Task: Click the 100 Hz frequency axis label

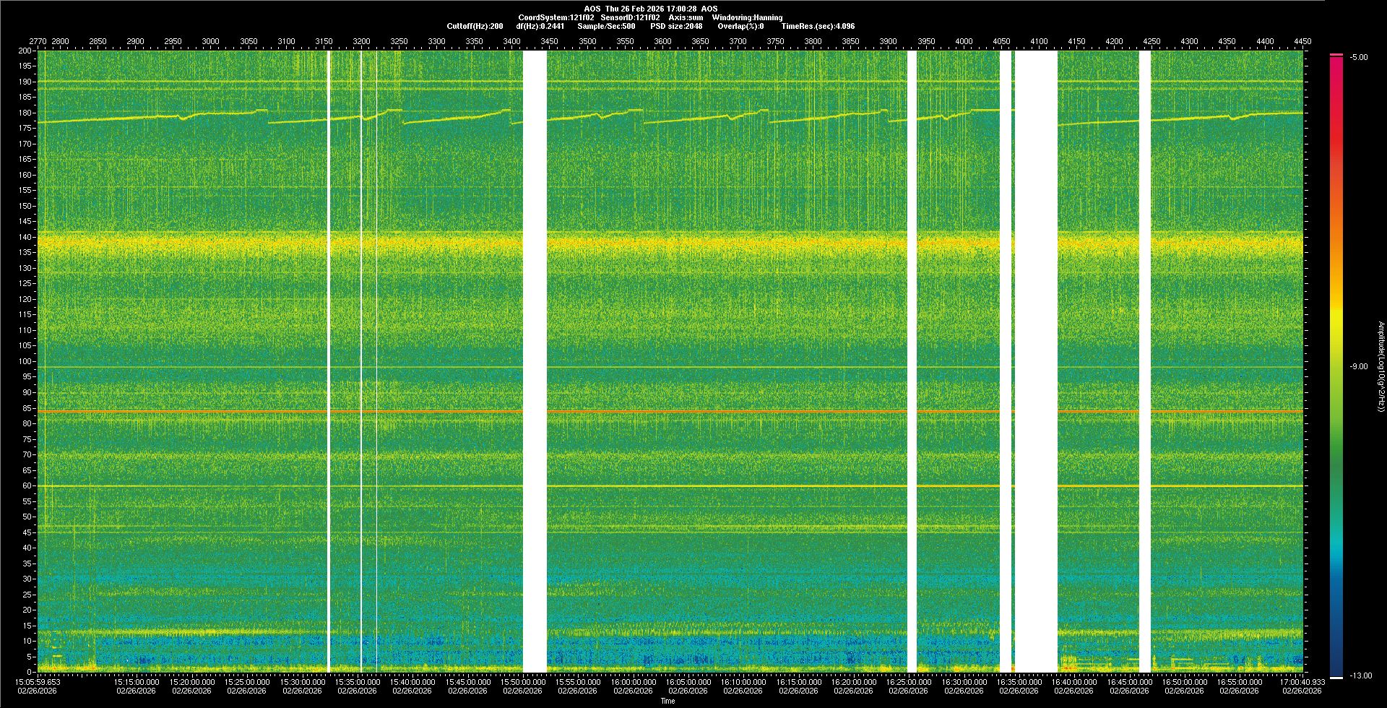Action: point(25,361)
